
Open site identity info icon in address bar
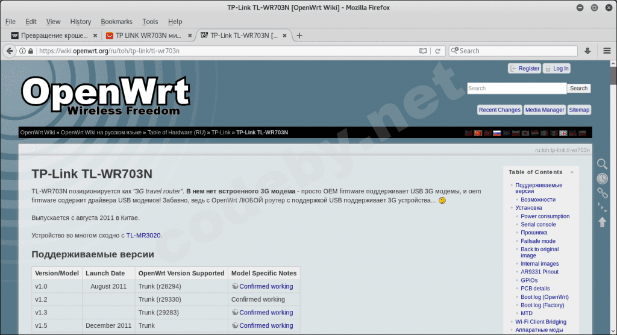22,51
